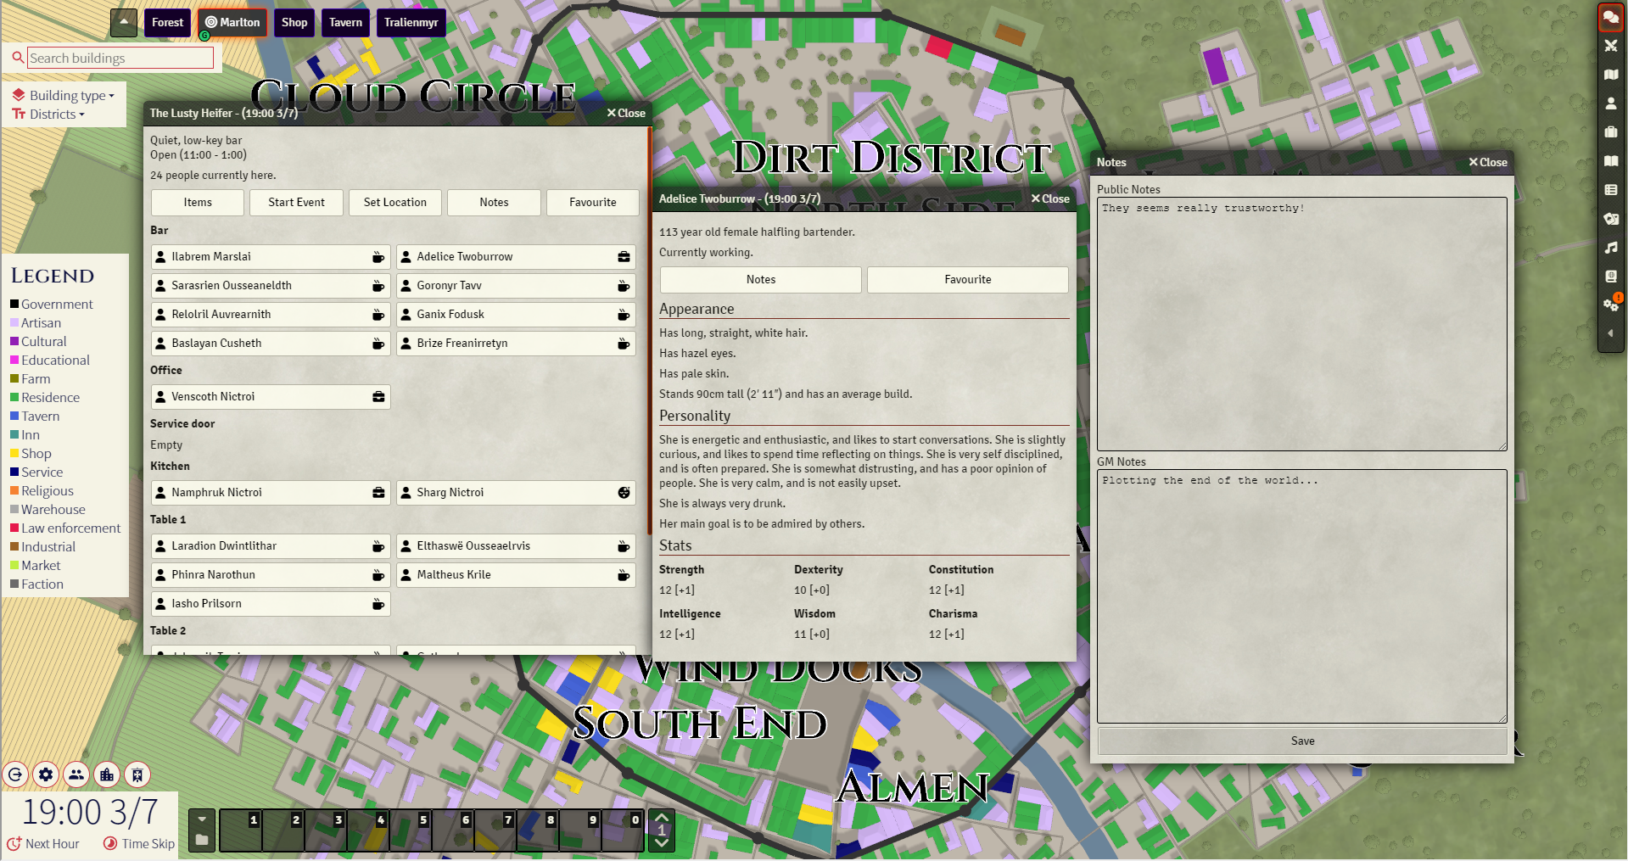Image resolution: width=1628 pixels, height=861 pixels.
Task: Open the journal book sidebar tab
Action: 1610,161
